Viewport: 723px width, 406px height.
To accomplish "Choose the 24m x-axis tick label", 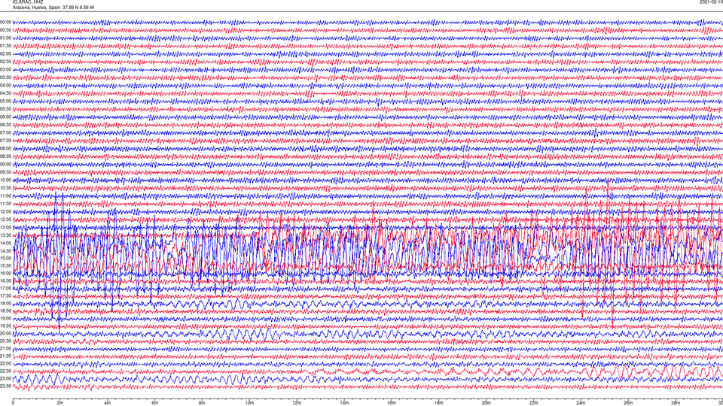I will (581, 403).
